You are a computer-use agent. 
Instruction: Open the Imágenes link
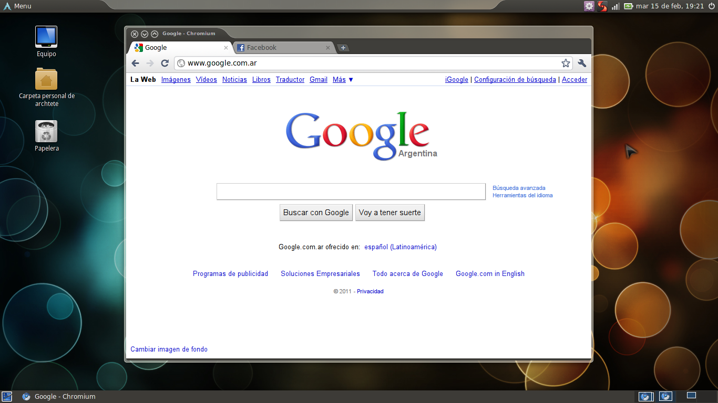coord(176,80)
